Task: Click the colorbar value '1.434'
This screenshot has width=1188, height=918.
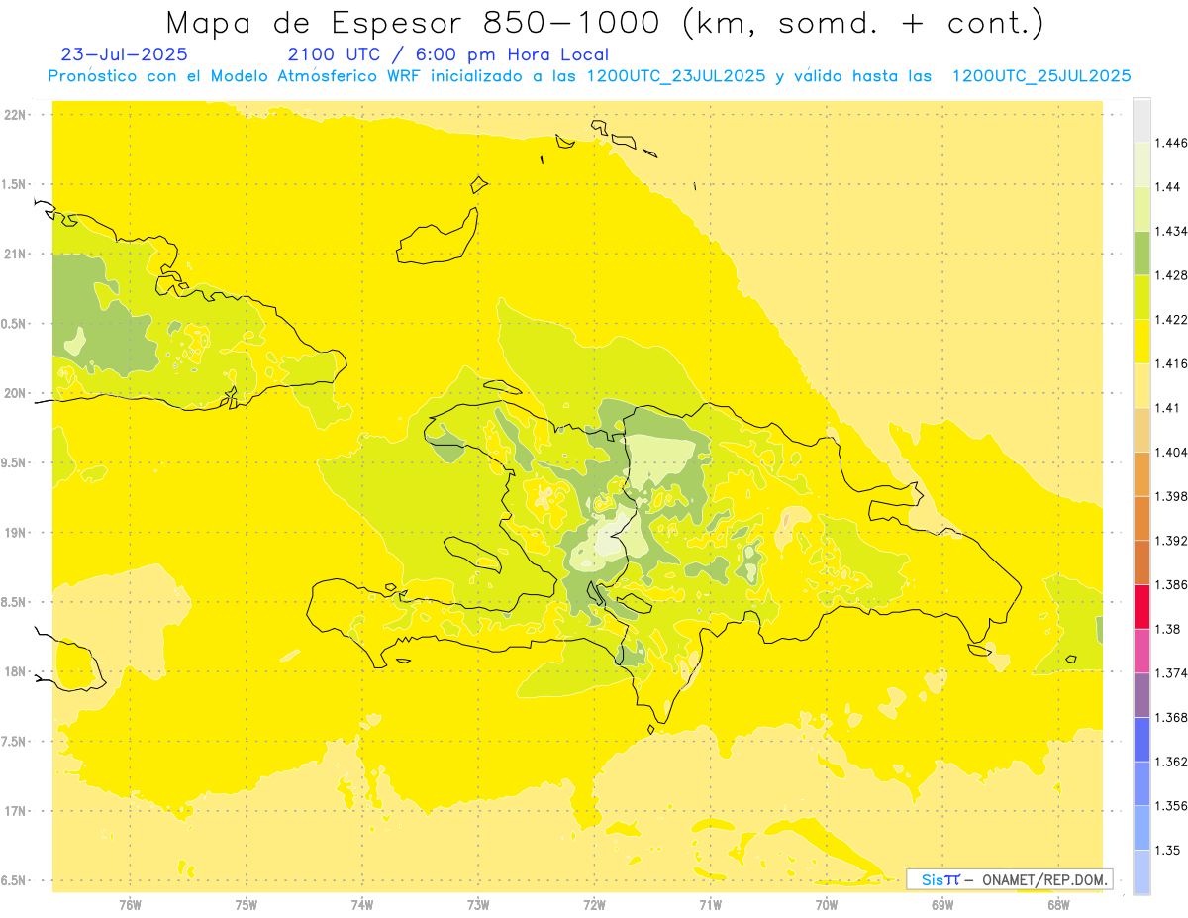Action: click(x=1171, y=231)
